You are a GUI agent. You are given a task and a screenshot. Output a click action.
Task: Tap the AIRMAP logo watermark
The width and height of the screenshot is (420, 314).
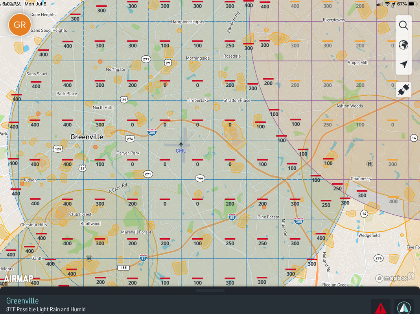point(18,279)
